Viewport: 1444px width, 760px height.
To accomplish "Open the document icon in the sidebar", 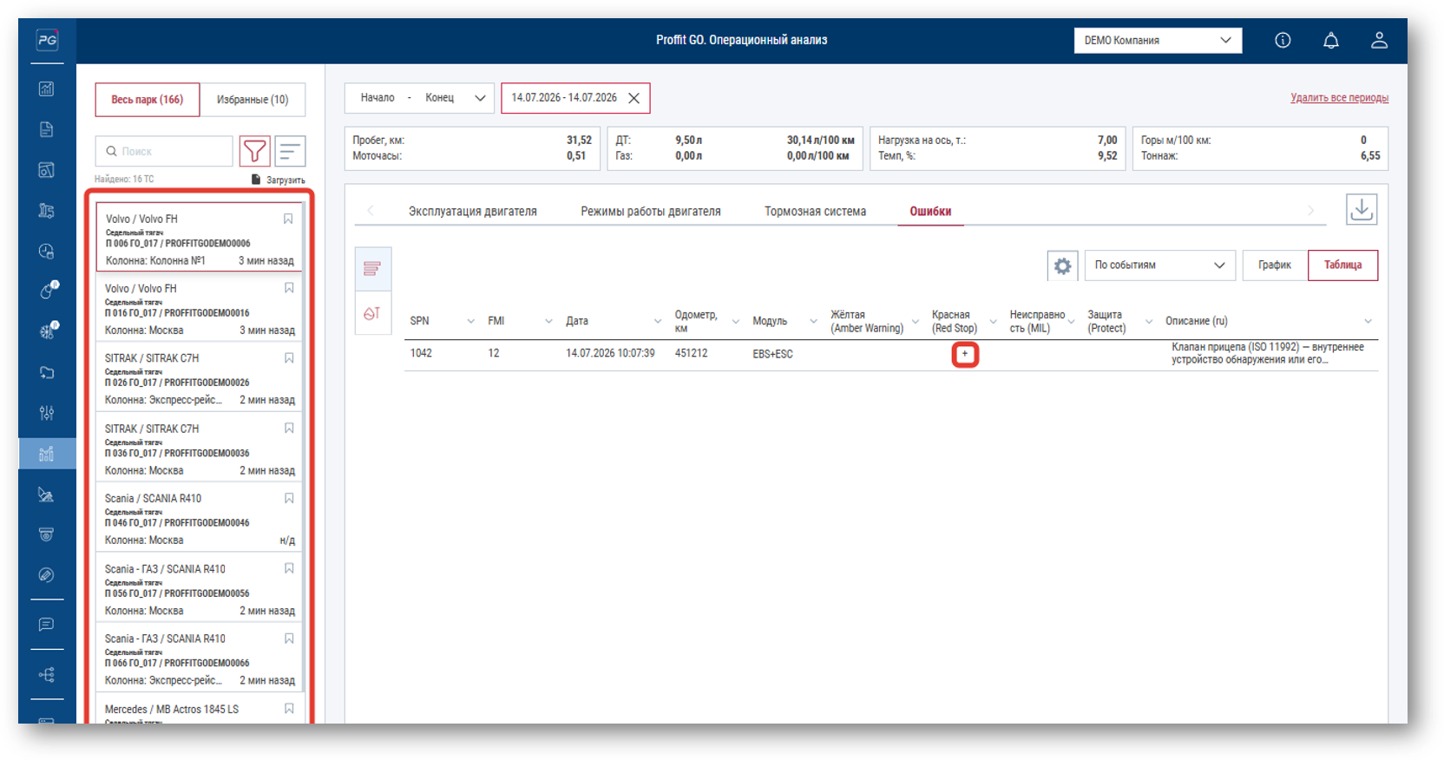I will coord(47,129).
